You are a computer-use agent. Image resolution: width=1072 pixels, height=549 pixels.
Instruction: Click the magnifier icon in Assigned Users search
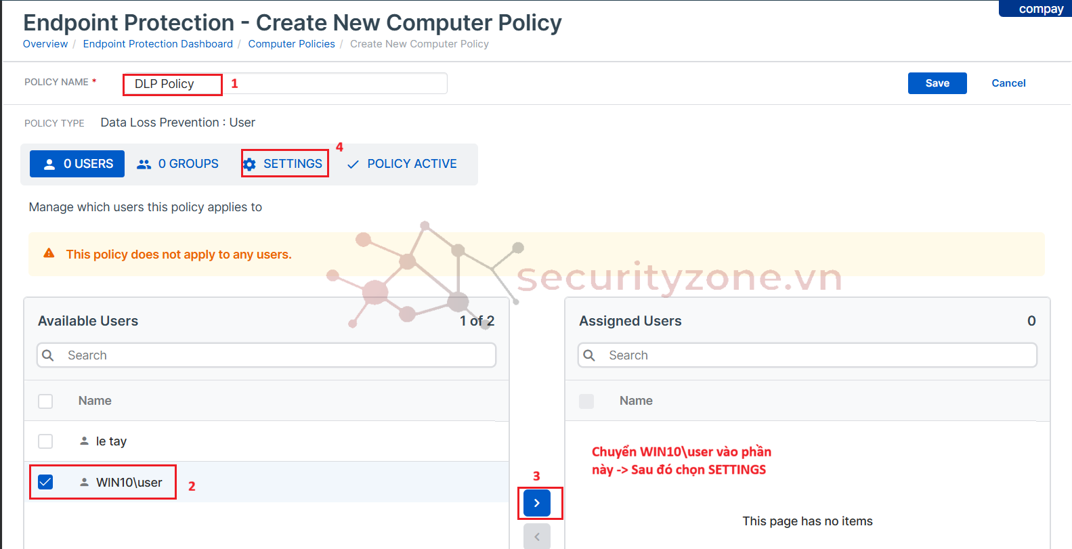point(589,355)
